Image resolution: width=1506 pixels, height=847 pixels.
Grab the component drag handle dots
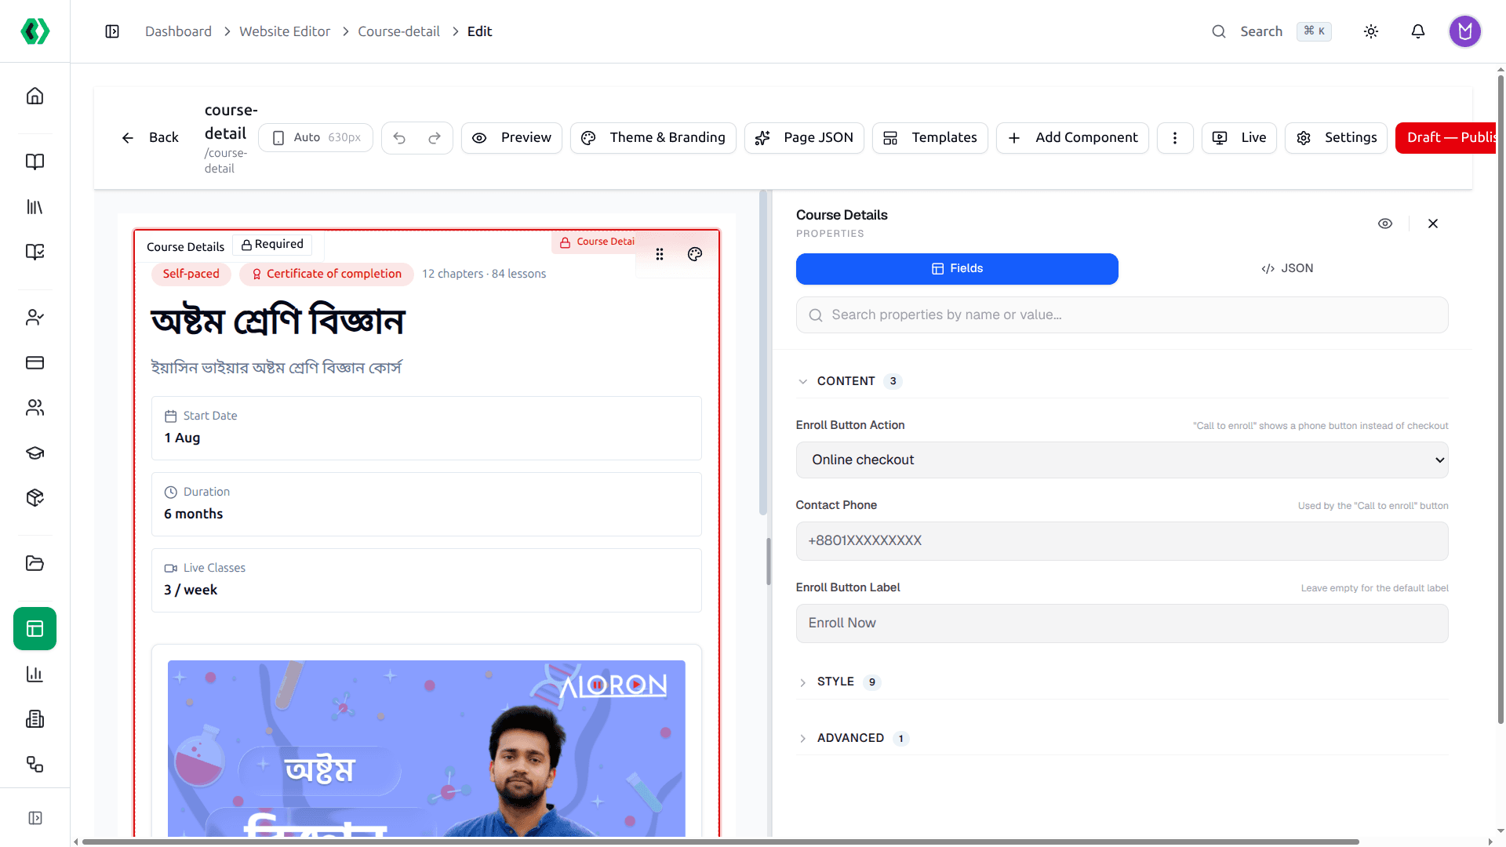(660, 254)
